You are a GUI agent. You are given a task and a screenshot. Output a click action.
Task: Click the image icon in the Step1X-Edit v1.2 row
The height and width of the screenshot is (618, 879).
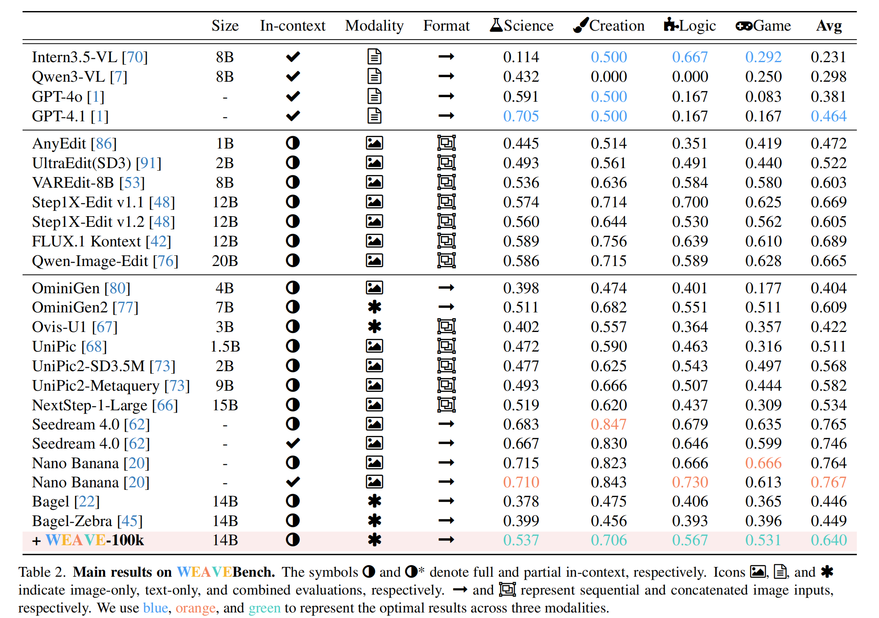click(374, 221)
